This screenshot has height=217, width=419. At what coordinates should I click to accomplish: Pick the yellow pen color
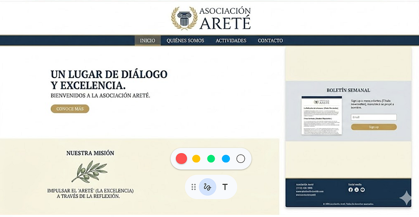(x=196, y=159)
